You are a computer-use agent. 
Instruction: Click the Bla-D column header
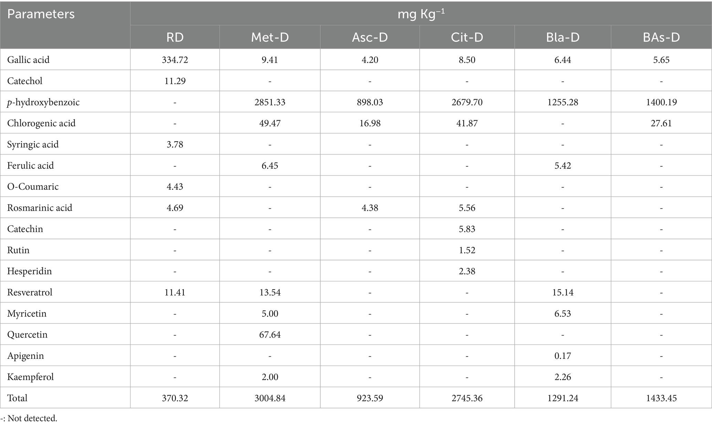pos(563,37)
